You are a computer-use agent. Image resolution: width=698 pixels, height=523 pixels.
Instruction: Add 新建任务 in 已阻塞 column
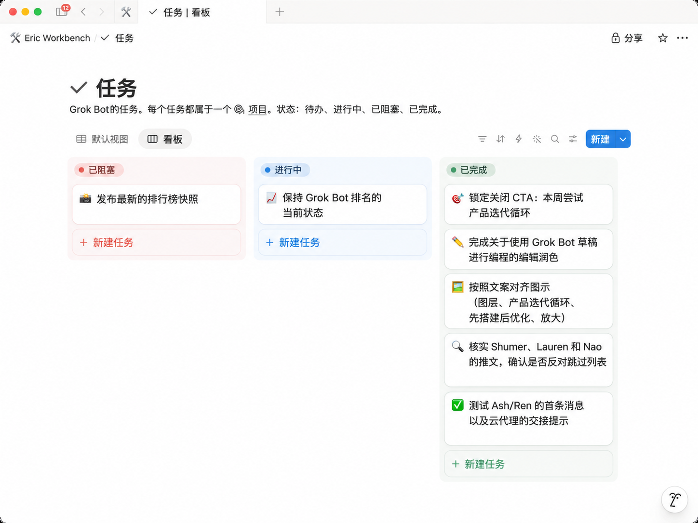point(156,242)
